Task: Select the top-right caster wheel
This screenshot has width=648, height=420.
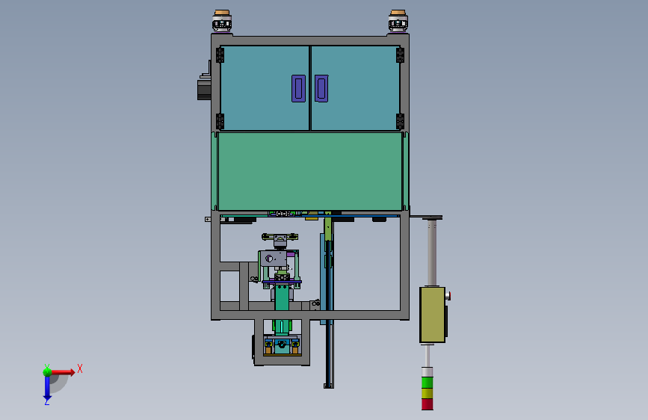Action: [x=398, y=22]
